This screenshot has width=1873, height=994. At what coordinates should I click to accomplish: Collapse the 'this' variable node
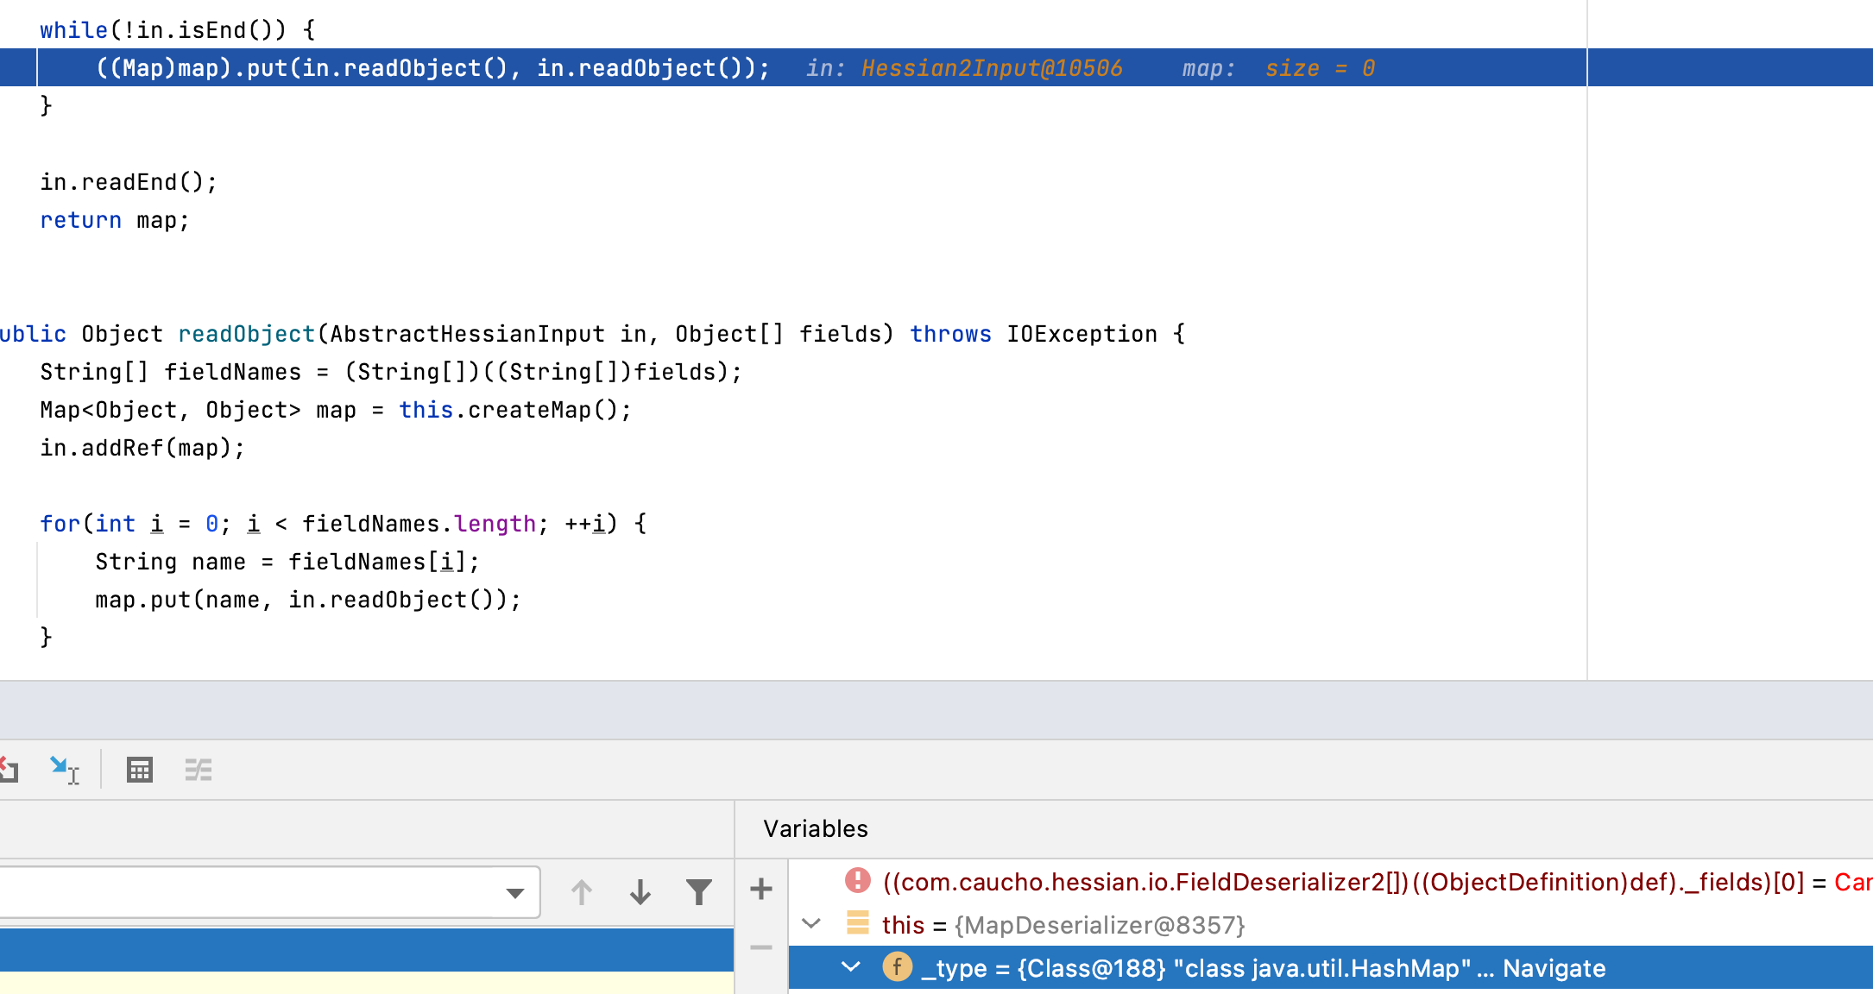tap(810, 924)
